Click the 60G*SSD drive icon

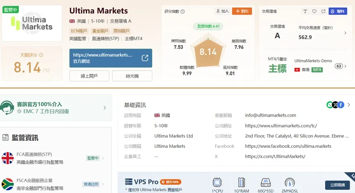pos(266,182)
